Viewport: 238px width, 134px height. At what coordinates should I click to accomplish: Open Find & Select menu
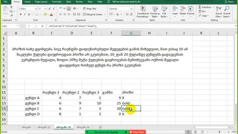tap(226, 12)
